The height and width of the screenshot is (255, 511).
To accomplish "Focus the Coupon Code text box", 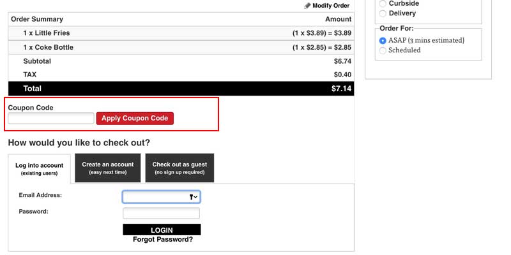I will point(51,118).
